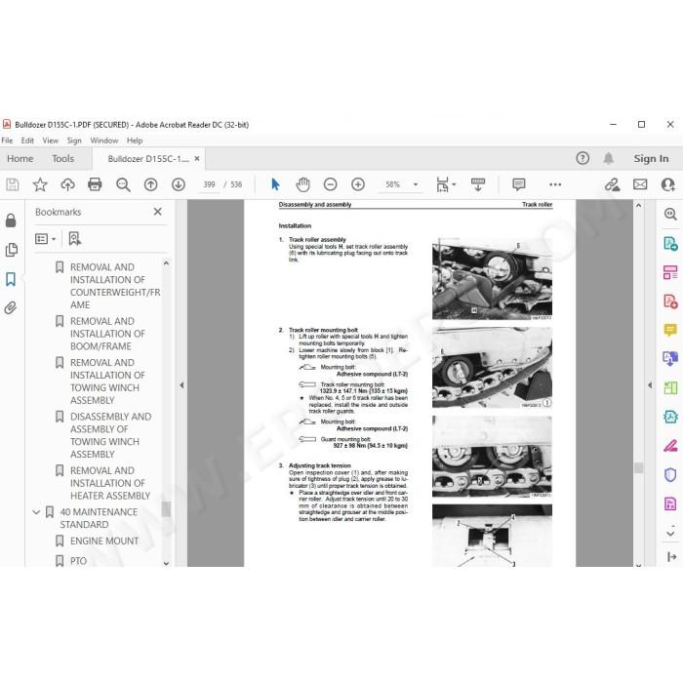This screenshot has width=683, height=683.
Task: Click document vertical scrollbar thumb
Action: (638, 467)
